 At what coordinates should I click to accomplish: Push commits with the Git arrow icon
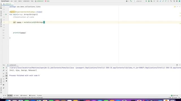click(166, 1)
